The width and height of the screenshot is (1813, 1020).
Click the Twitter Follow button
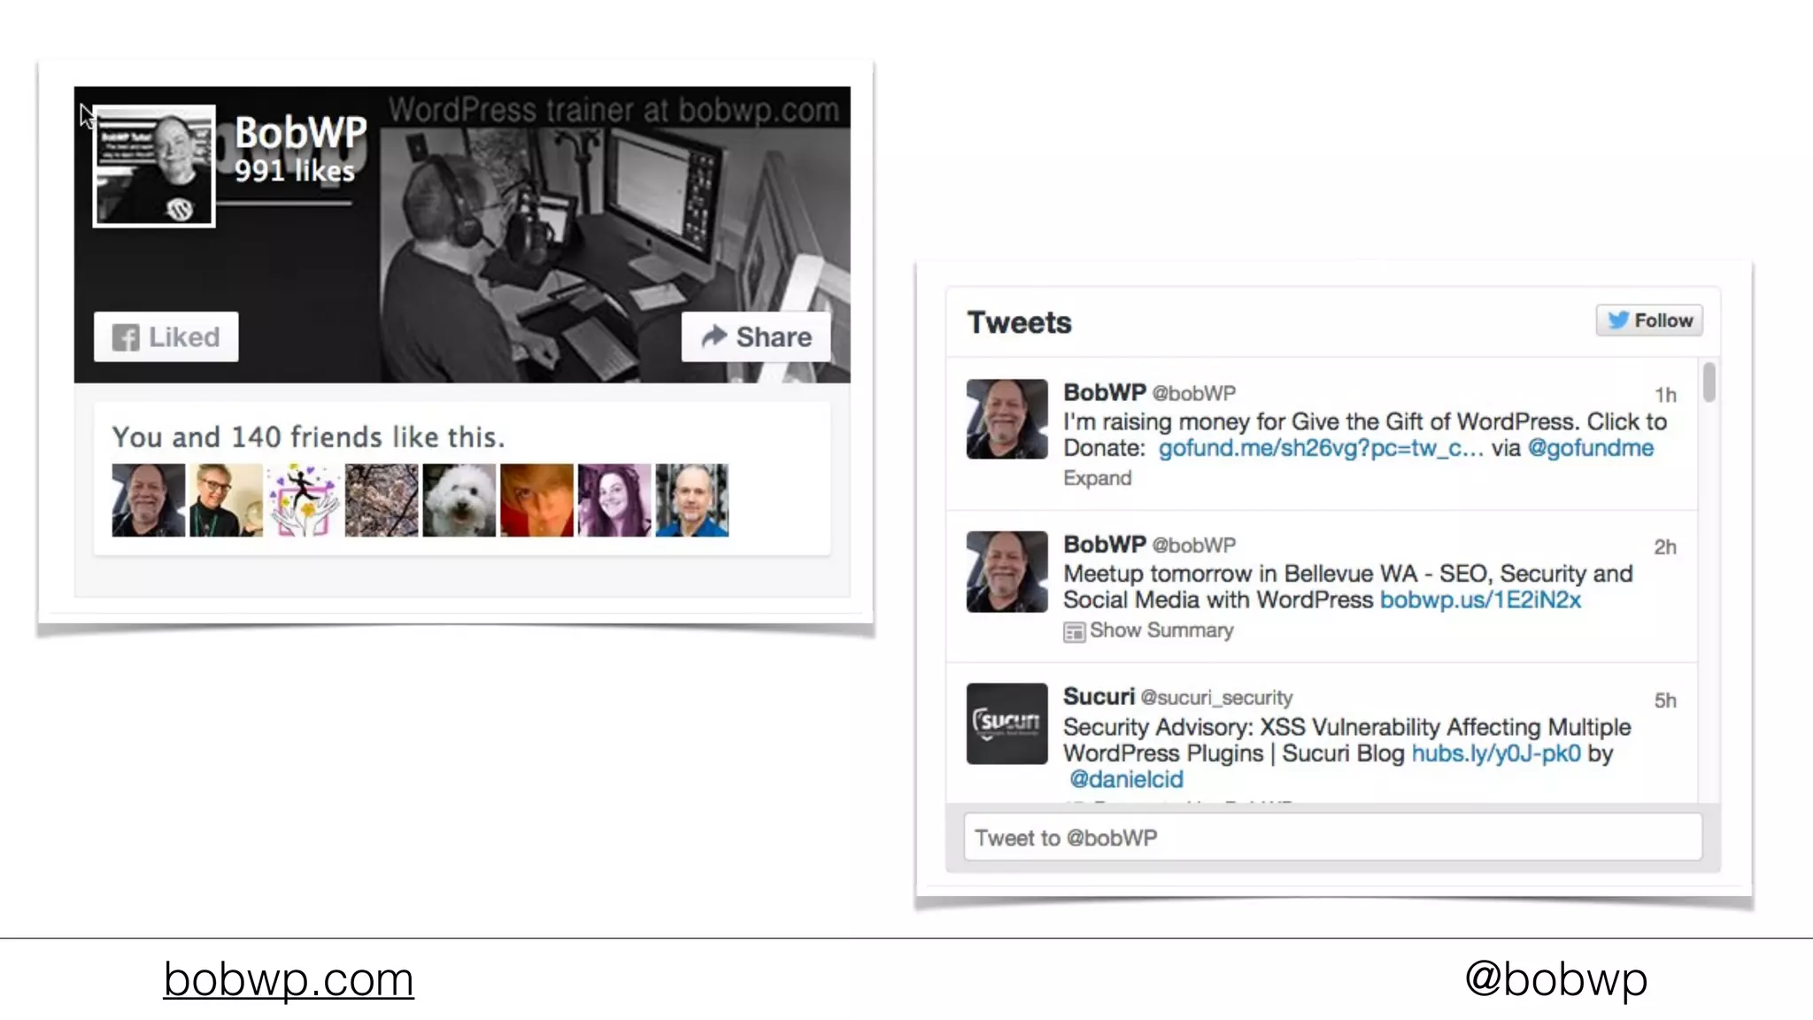point(1649,321)
